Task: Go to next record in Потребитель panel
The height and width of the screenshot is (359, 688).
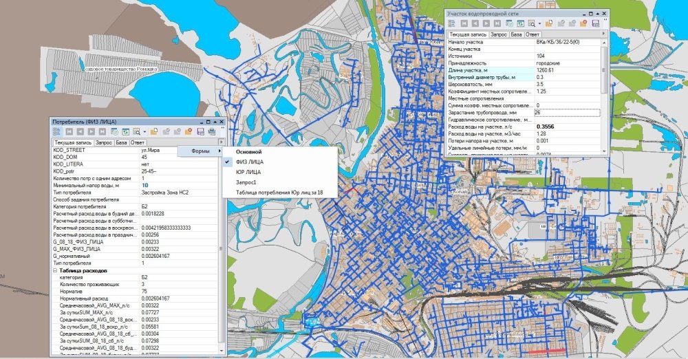Action: pyautogui.click(x=92, y=131)
